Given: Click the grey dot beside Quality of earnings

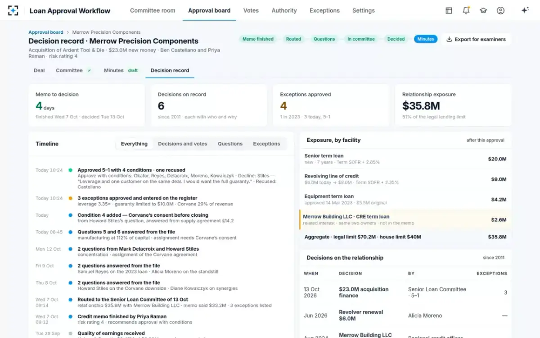Looking at the screenshot, I should click(71, 333).
